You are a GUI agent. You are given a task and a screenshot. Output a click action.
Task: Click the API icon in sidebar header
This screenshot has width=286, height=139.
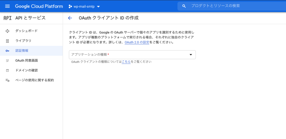pos(8,18)
